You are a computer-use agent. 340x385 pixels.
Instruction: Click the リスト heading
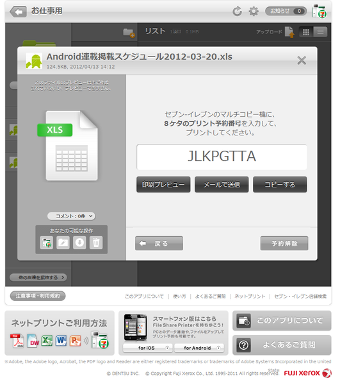tap(155, 31)
